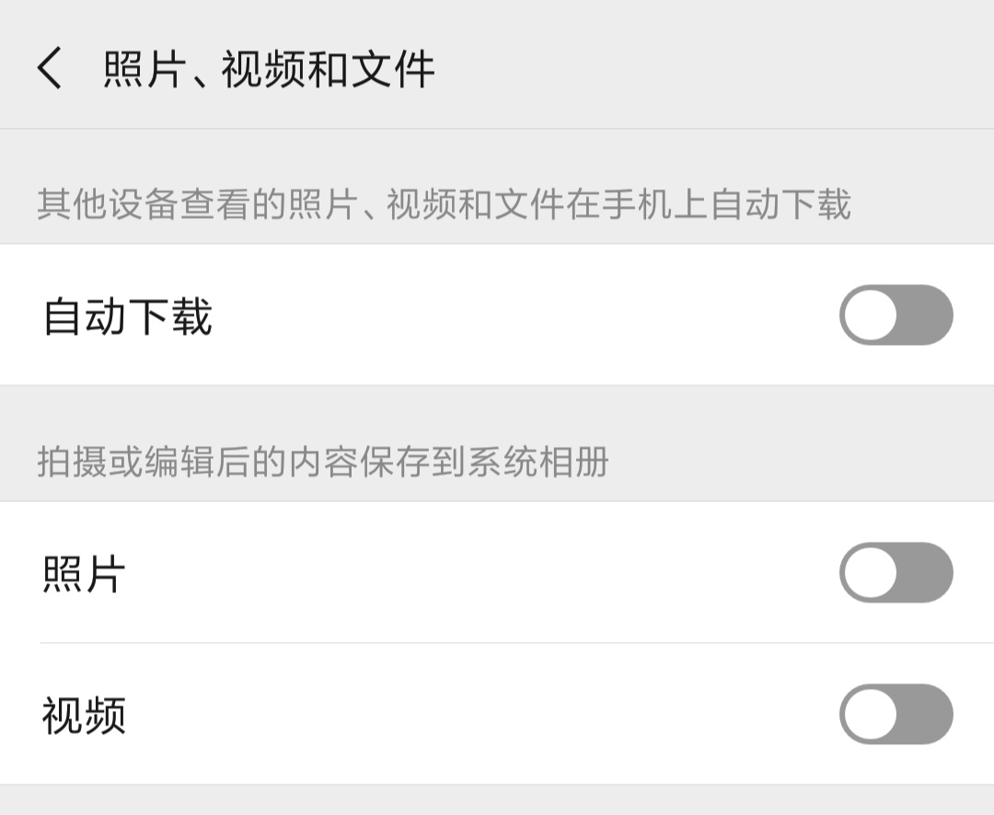Return to previous screen via back control
Screen dimensions: 994x815
[x=49, y=66]
